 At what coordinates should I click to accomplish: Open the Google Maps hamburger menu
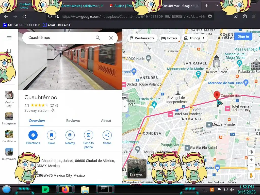tap(9, 38)
